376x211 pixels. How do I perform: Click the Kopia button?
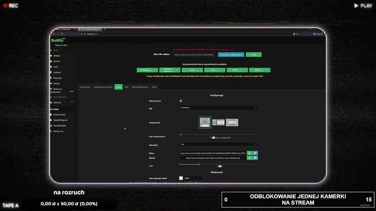tap(254, 55)
